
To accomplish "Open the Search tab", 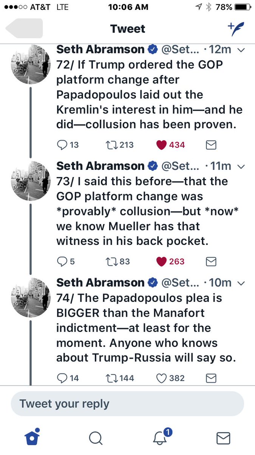I will 96,438.
